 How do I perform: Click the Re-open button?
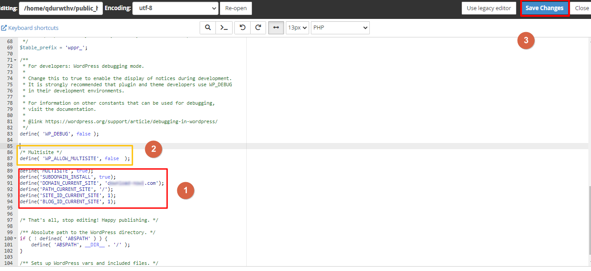point(236,8)
